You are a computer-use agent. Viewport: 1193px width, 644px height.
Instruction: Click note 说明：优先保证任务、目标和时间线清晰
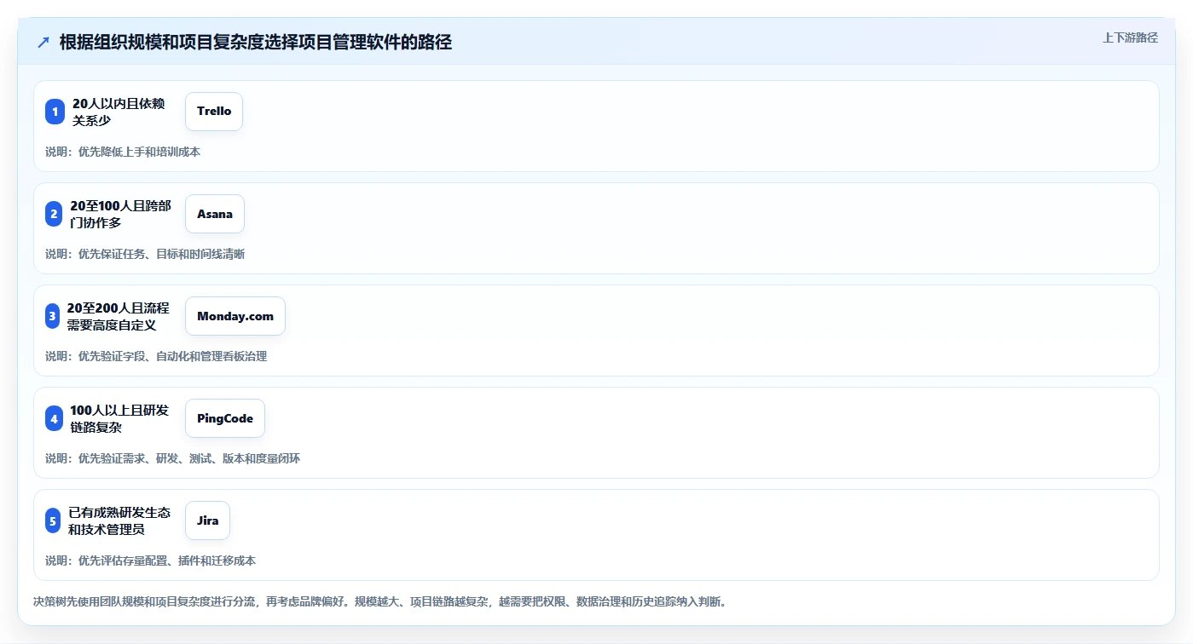[x=145, y=254]
